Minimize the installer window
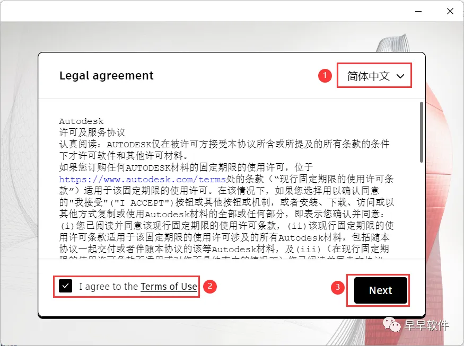Image resolution: width=464 pixels, height=346 pixels. tap(418, 11)
